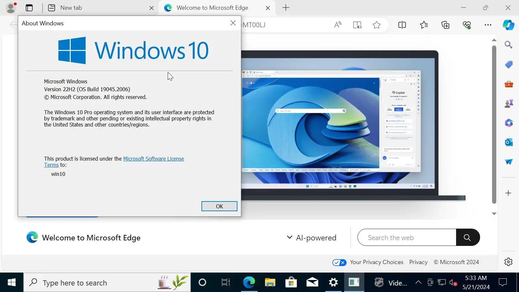The height and width of the screenshot is (292, 519).
Task: Close the New tab tab
Action: 151,8
